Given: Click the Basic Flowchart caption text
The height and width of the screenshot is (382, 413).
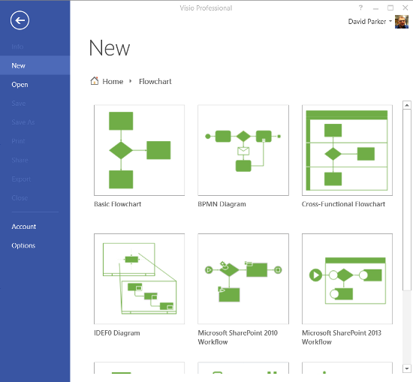Looking at the screenshot, I should 117,204.
